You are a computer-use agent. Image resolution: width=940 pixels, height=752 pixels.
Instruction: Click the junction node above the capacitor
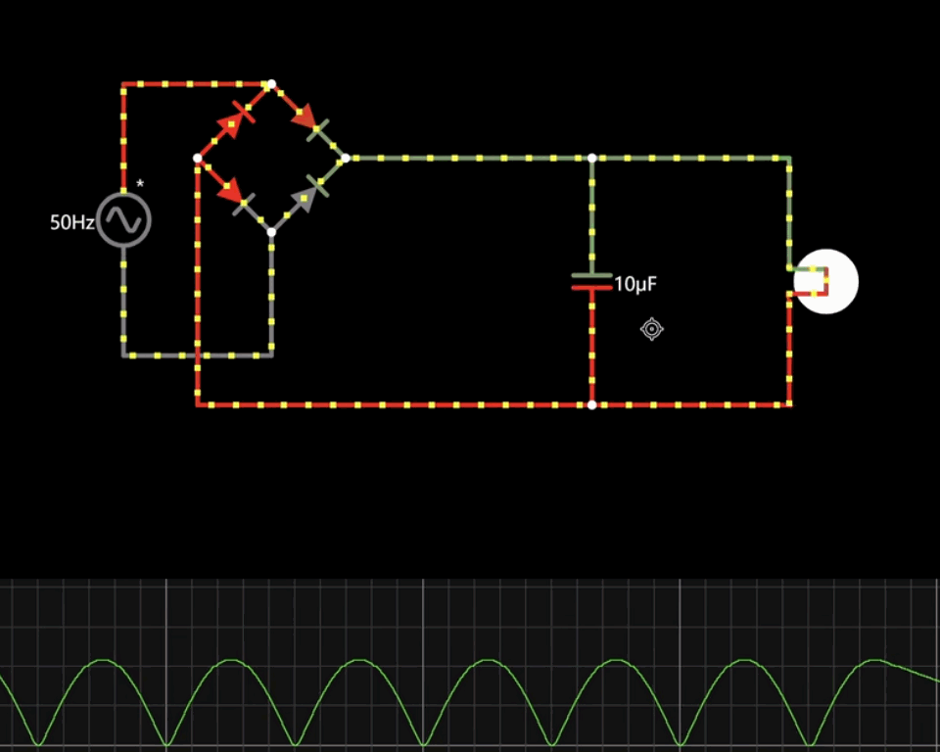591,159
